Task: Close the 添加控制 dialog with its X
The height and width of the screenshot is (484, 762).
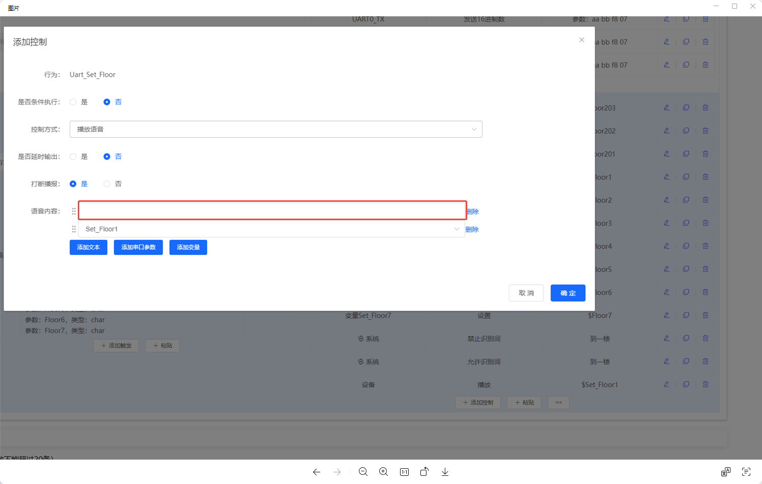Action: (x=582, y=40)
